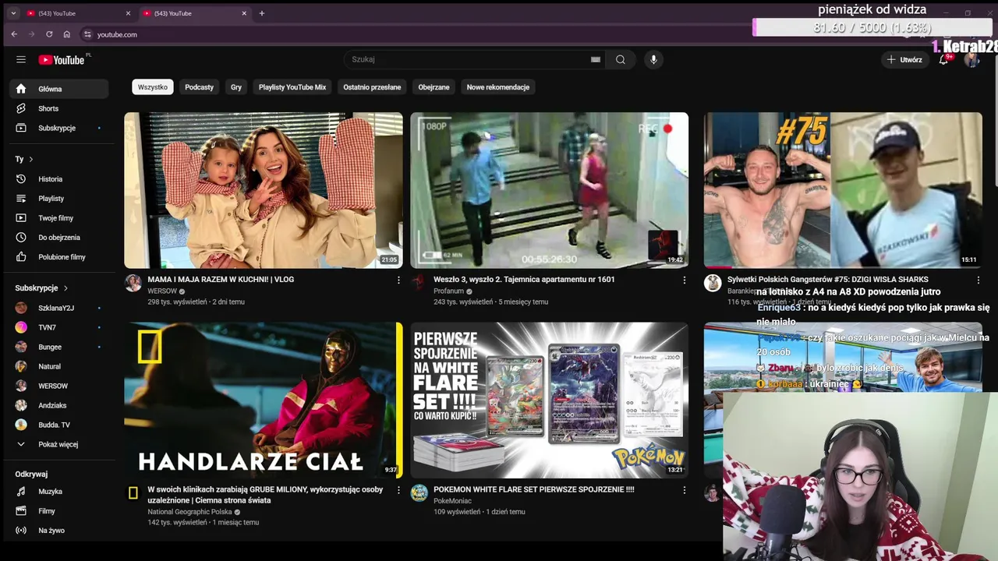Open WERSOW subscription channel in sidebar
This screenshot has width=998, height=561.
click(x=58, y=386)
